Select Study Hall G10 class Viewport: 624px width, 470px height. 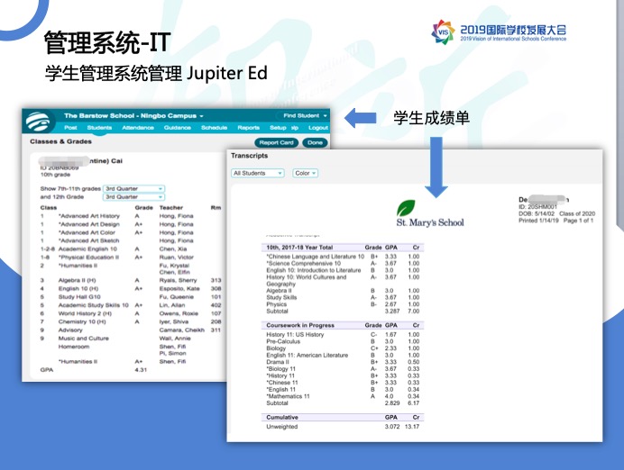[x=79, y=297]
